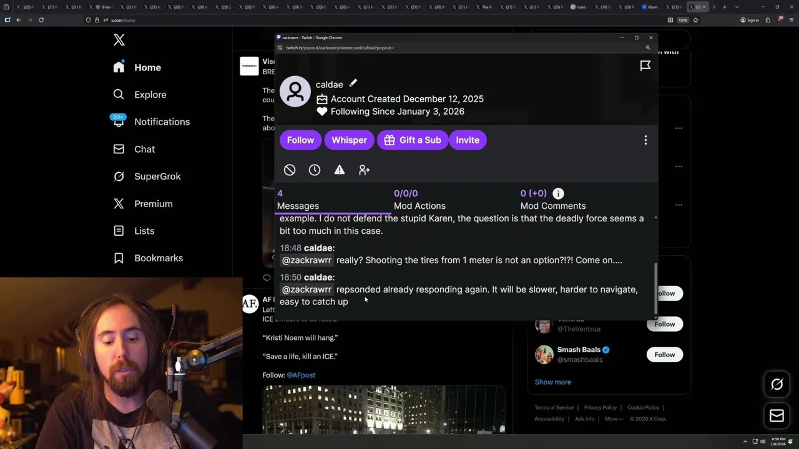
Task: Click the warn user triangle icon
Action: pos(340,170)
